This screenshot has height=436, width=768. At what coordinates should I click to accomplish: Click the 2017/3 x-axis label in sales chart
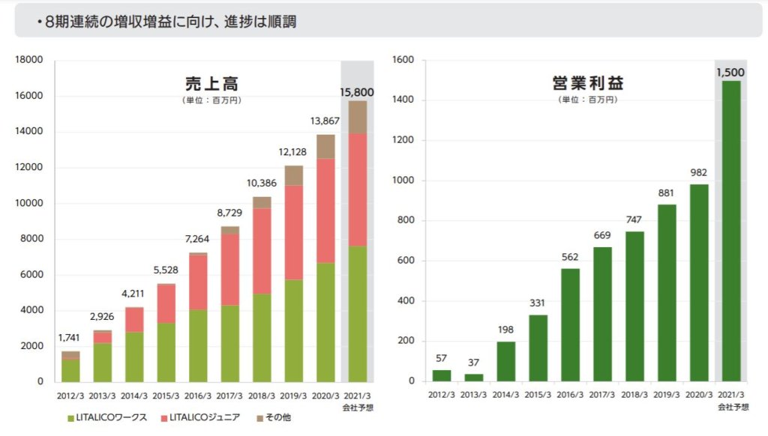tap(229, 396)
